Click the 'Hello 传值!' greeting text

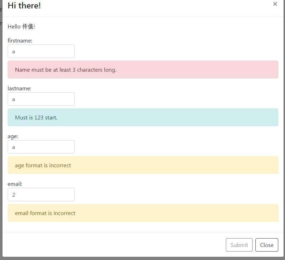21,26
